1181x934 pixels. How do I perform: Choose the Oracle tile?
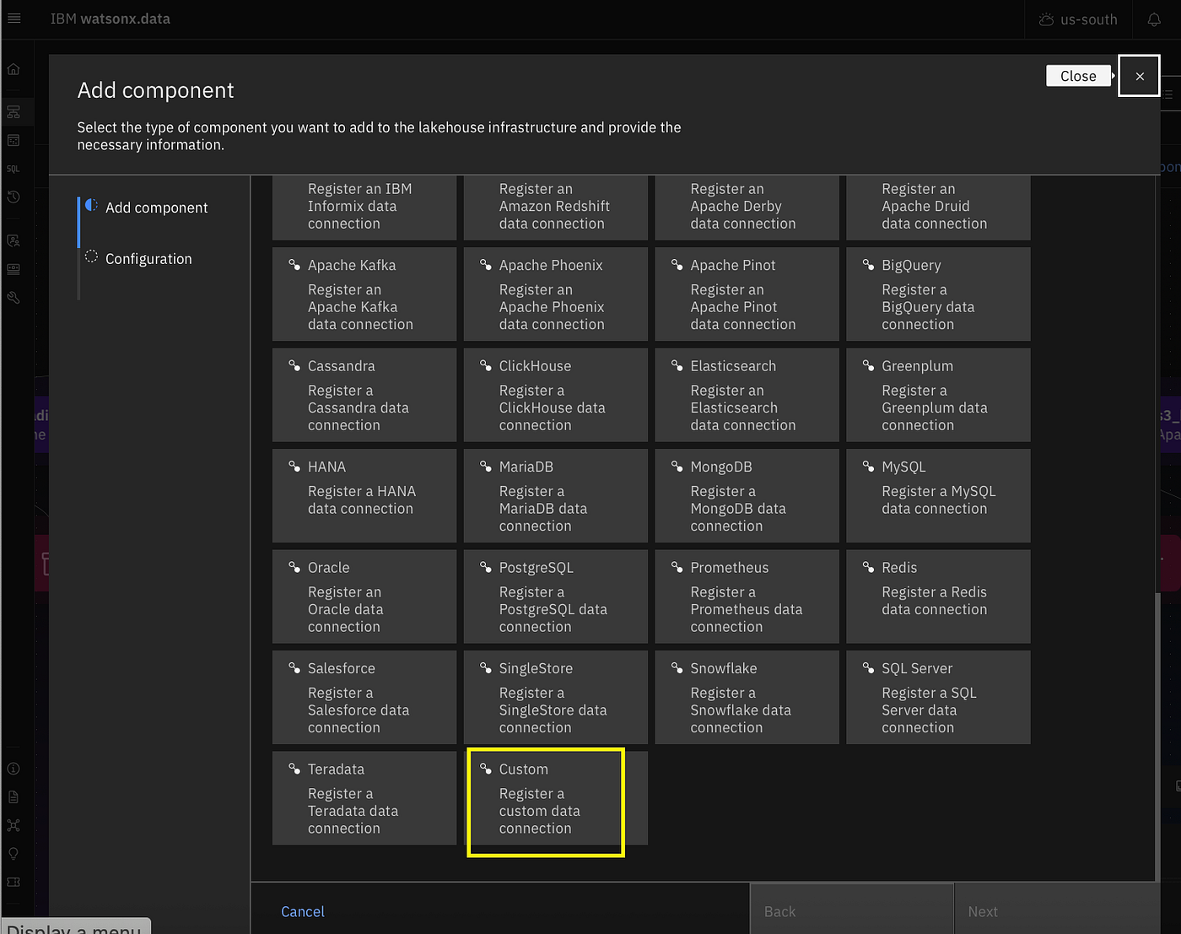[x=364, y=597]
